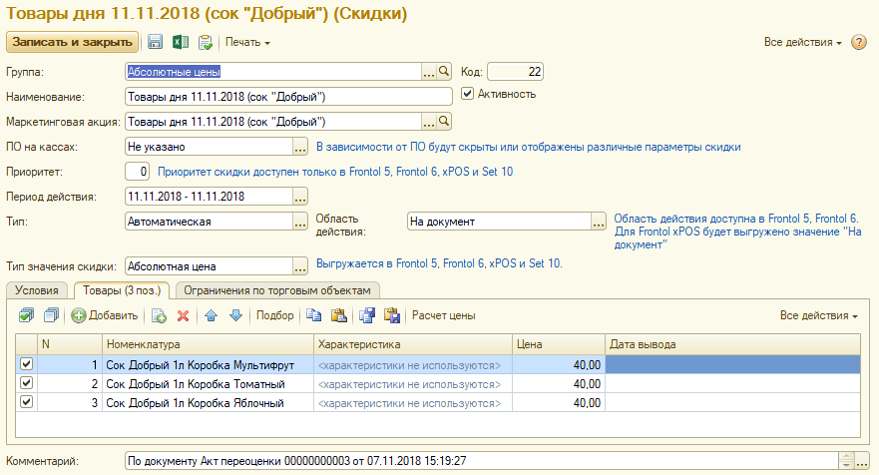Click the Номенклатура column header
This screenshot has height=475, width=879.
[x=208, y=344]
